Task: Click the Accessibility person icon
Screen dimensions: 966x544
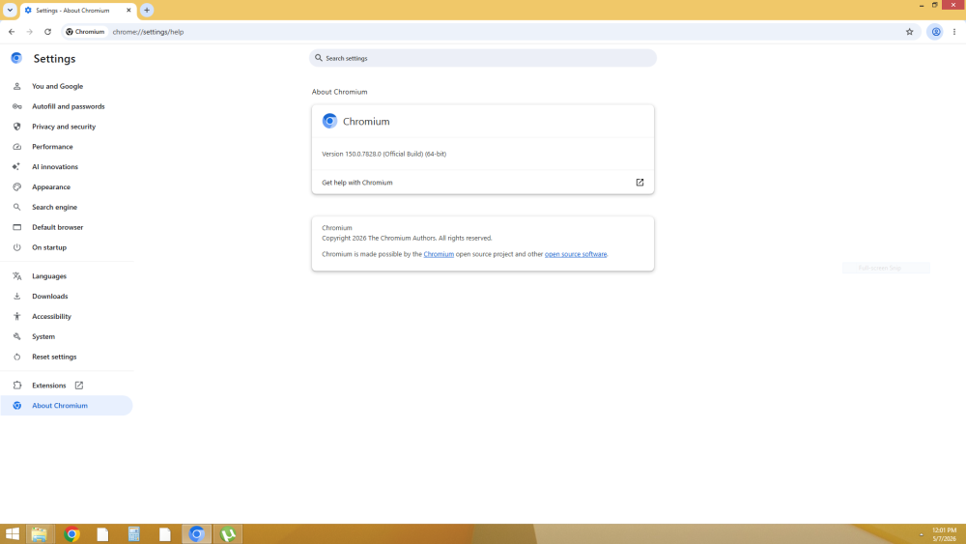Action: [x=16, y=316]
